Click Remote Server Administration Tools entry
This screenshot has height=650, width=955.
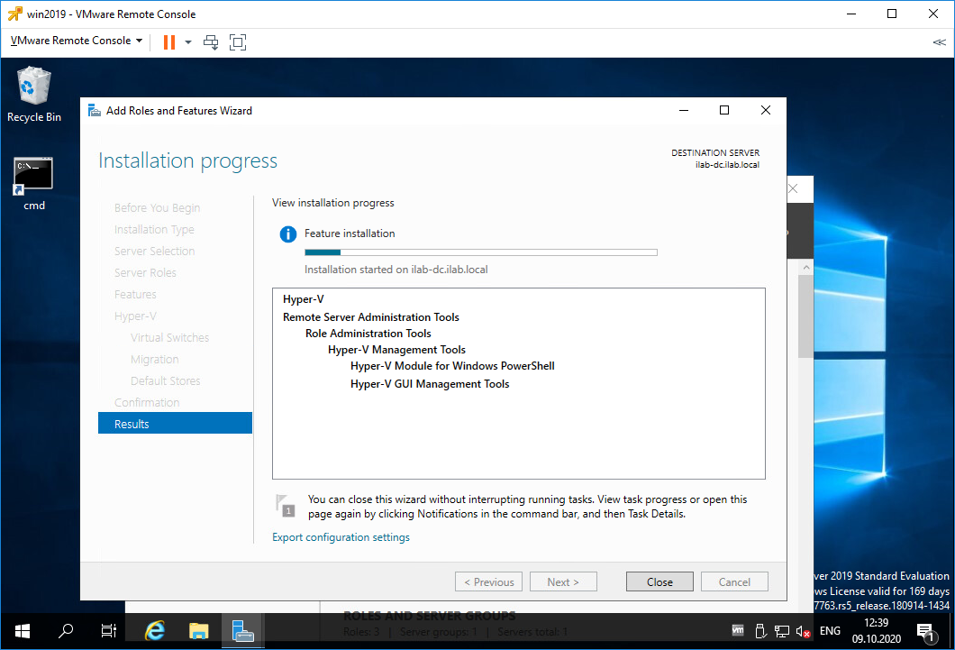pyautogui.click(x=371, y=316)
